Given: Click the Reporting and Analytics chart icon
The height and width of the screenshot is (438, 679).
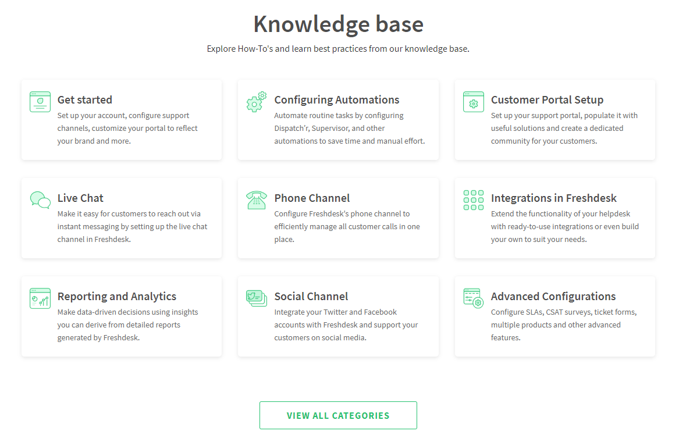Looking at the screenshot, I should point(40,298).
